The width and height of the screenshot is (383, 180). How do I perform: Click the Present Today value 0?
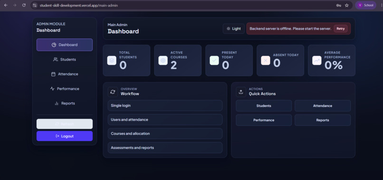click(225, 66)
